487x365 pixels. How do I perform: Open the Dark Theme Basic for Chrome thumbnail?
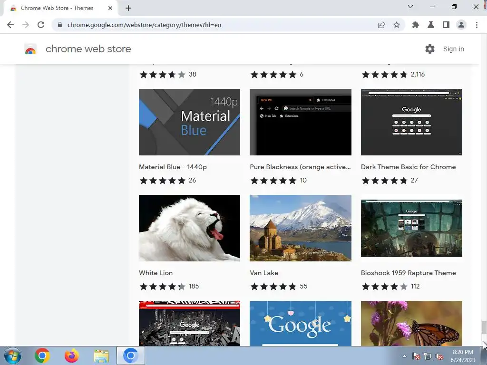click(x=411, y=122)
